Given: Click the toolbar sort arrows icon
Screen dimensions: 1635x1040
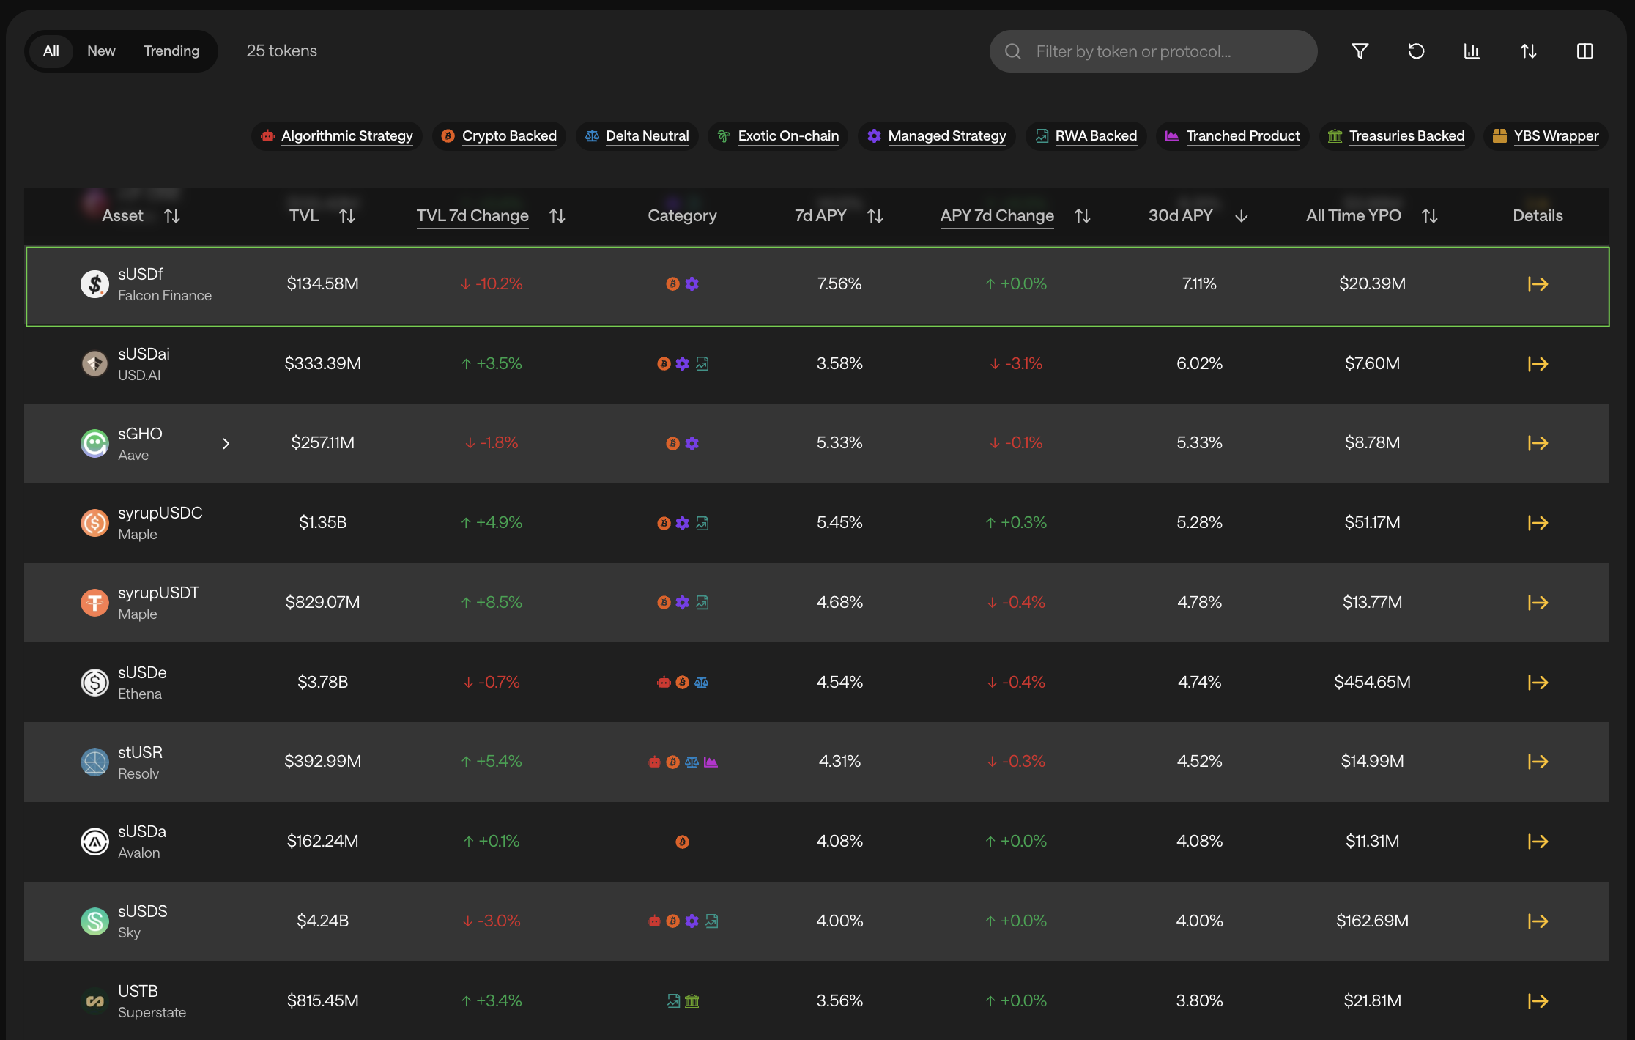Looking at the screenshot, I should [x=1528, y=51].
